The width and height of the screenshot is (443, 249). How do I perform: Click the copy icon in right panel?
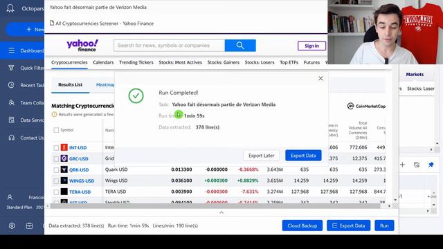(x=417, y=165)
